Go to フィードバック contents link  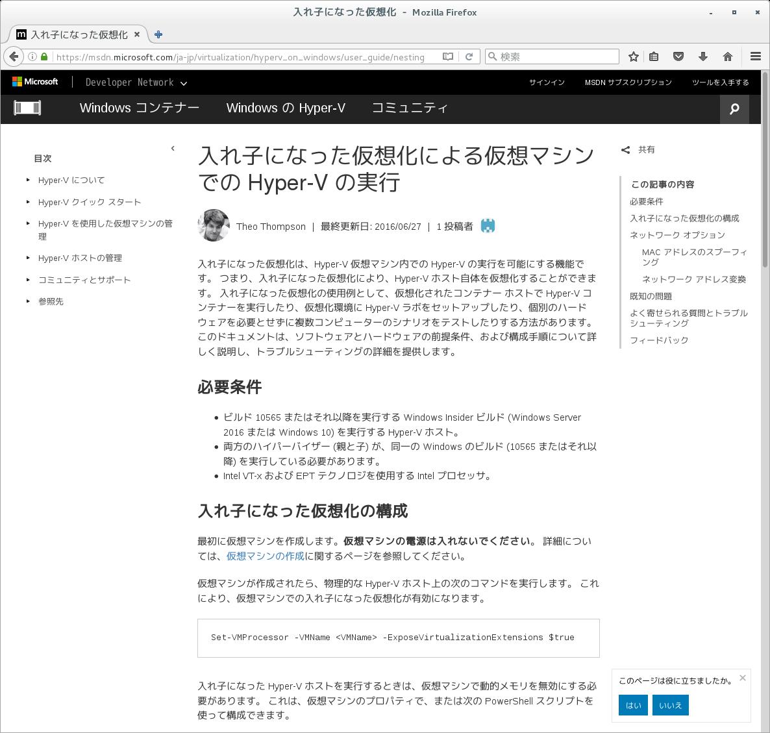click(x=659, y=340)
